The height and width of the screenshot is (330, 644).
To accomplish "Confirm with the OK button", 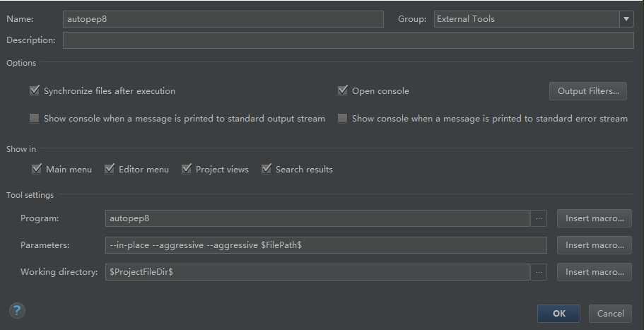I will [558, 314].
